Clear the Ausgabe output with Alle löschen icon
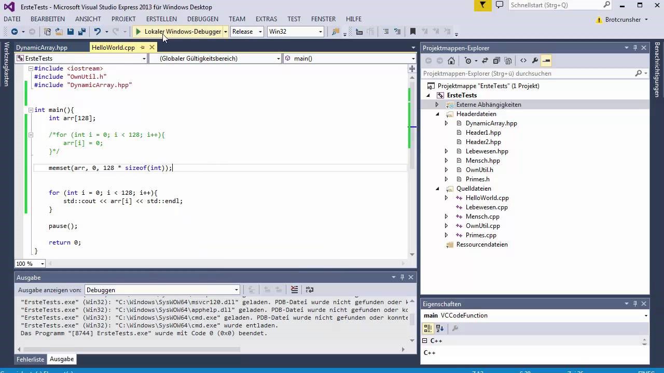The height and width of the screenshot is (373, 664). pos(294,290)
